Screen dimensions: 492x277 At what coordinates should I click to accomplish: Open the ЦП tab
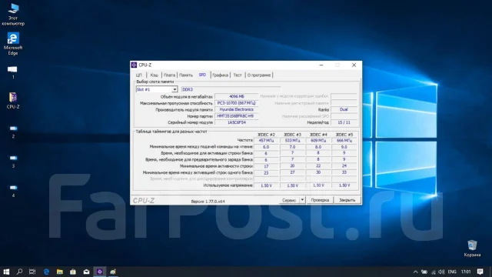(x=139, y=75)
